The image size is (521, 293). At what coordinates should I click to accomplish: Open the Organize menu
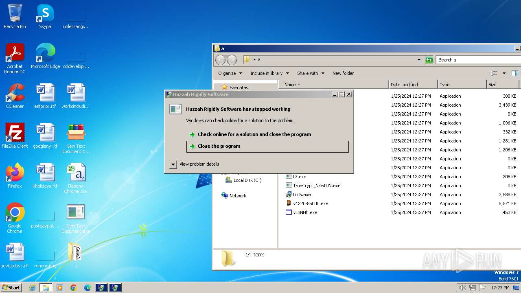coord(230,73)
